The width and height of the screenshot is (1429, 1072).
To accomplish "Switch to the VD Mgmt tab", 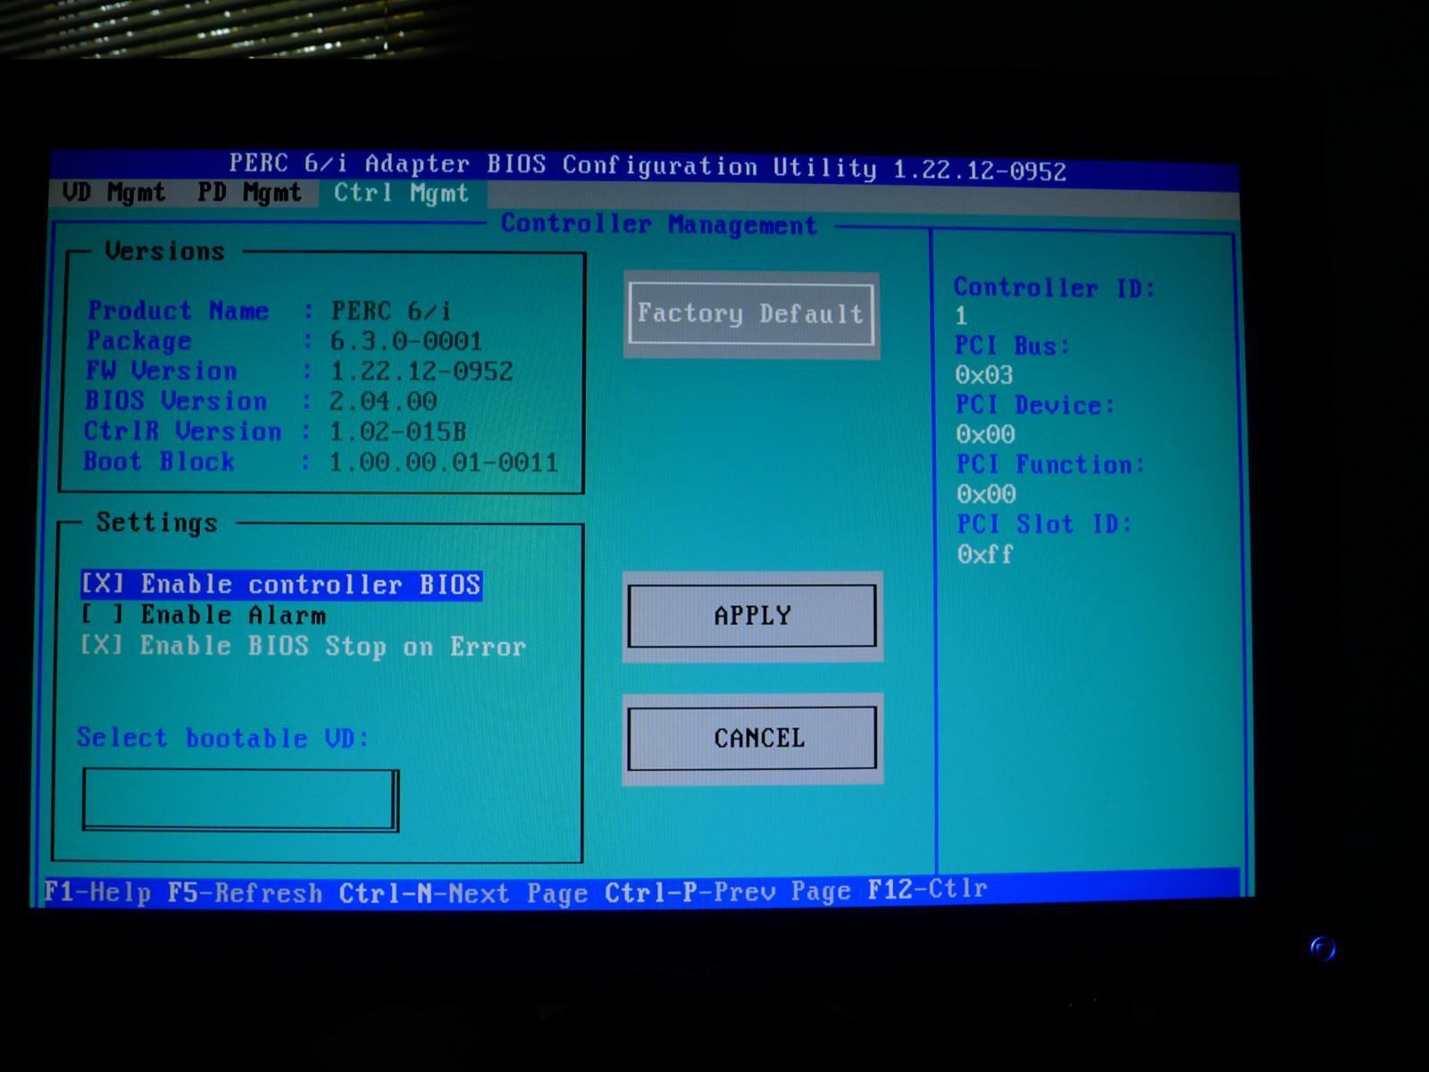I will (x=113, y=193).
